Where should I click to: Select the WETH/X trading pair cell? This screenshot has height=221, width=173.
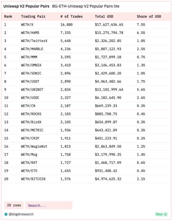pyautogui.click(x=27, y=25)
